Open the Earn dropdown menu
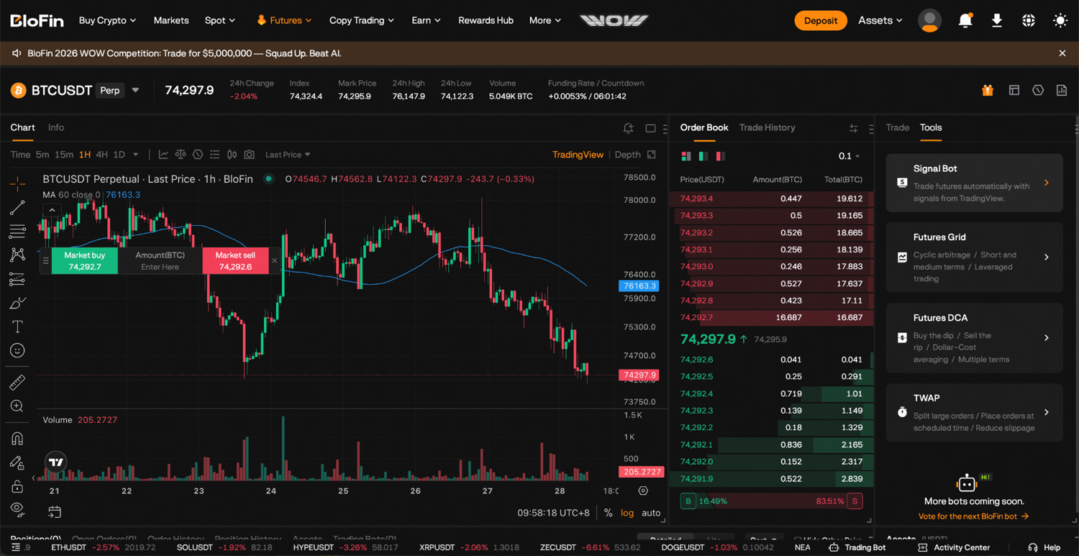1079x556 pixels. tap(426, 21)
